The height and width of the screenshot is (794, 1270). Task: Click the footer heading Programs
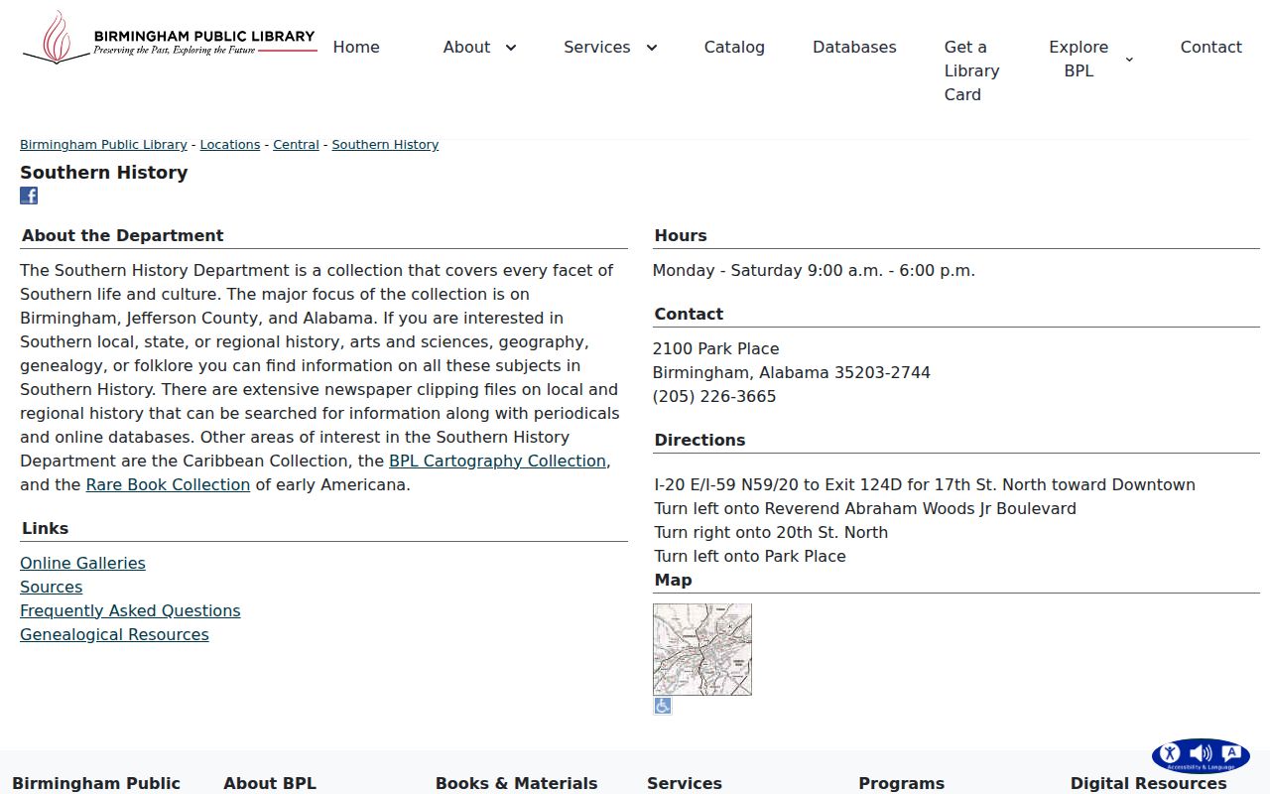[901, 783]
